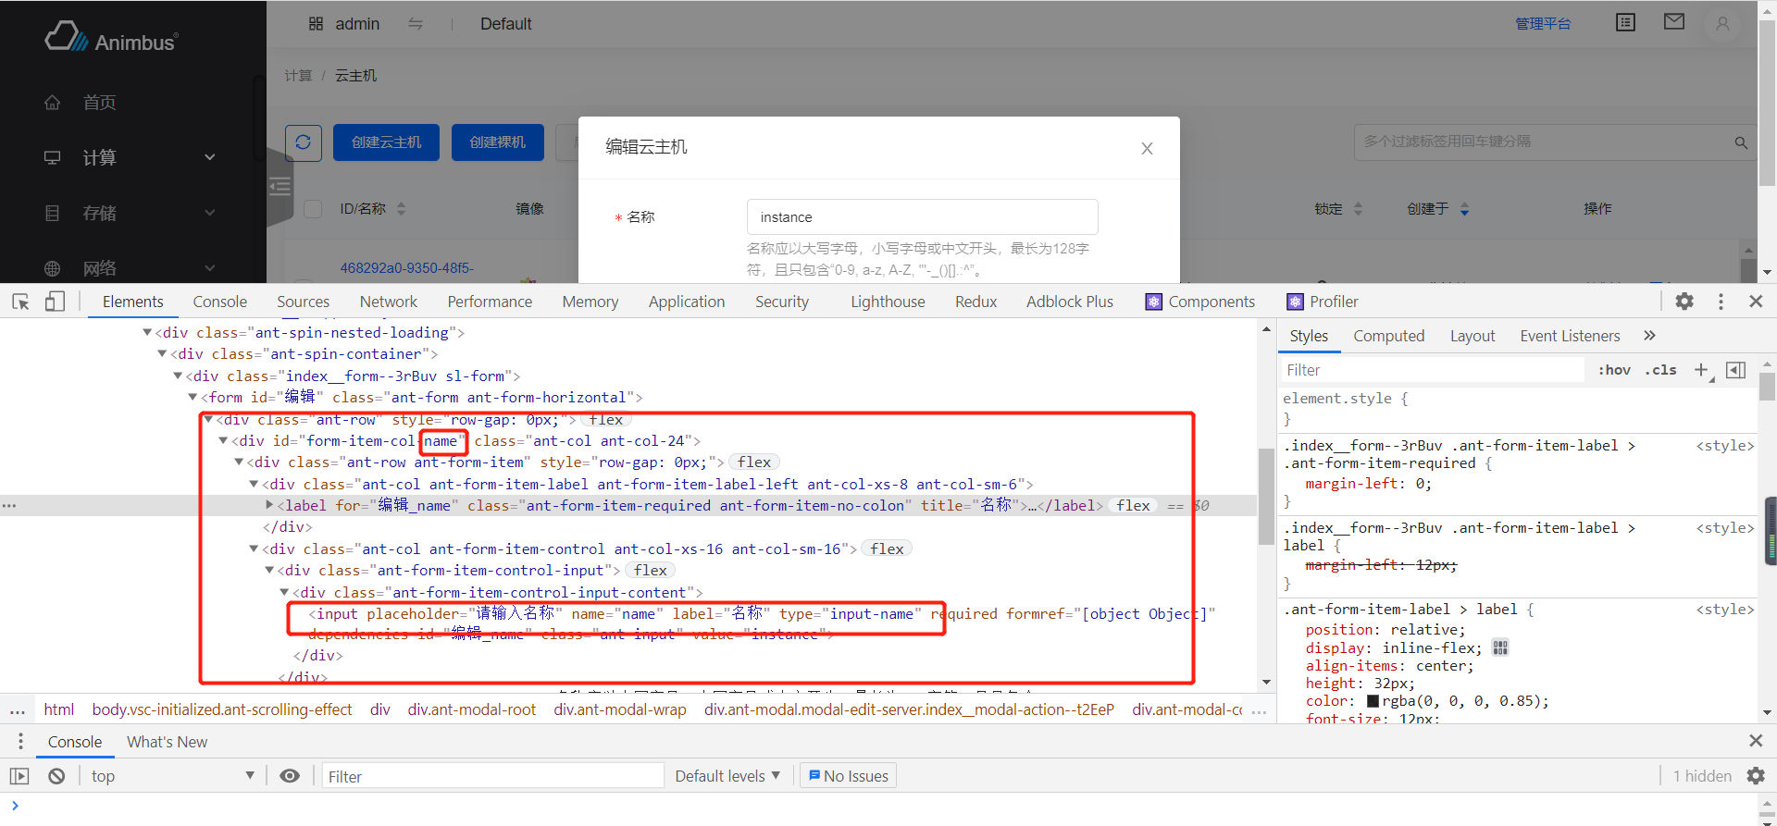Toggle the .cls classes button
1777x826 pixels.
point(1660,370)
